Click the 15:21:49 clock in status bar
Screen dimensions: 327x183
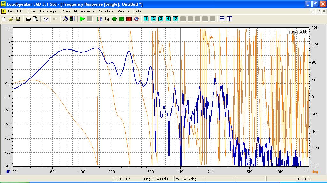pyautogui.click(x=304, y=179)
